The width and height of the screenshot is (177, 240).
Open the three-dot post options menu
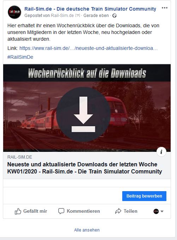click(x=165, y=8)
